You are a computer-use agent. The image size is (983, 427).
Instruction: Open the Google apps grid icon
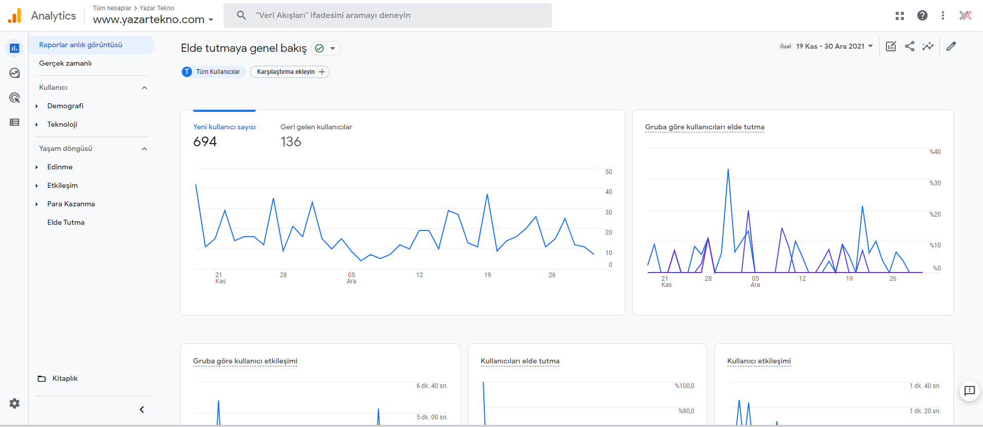[900, 16]
